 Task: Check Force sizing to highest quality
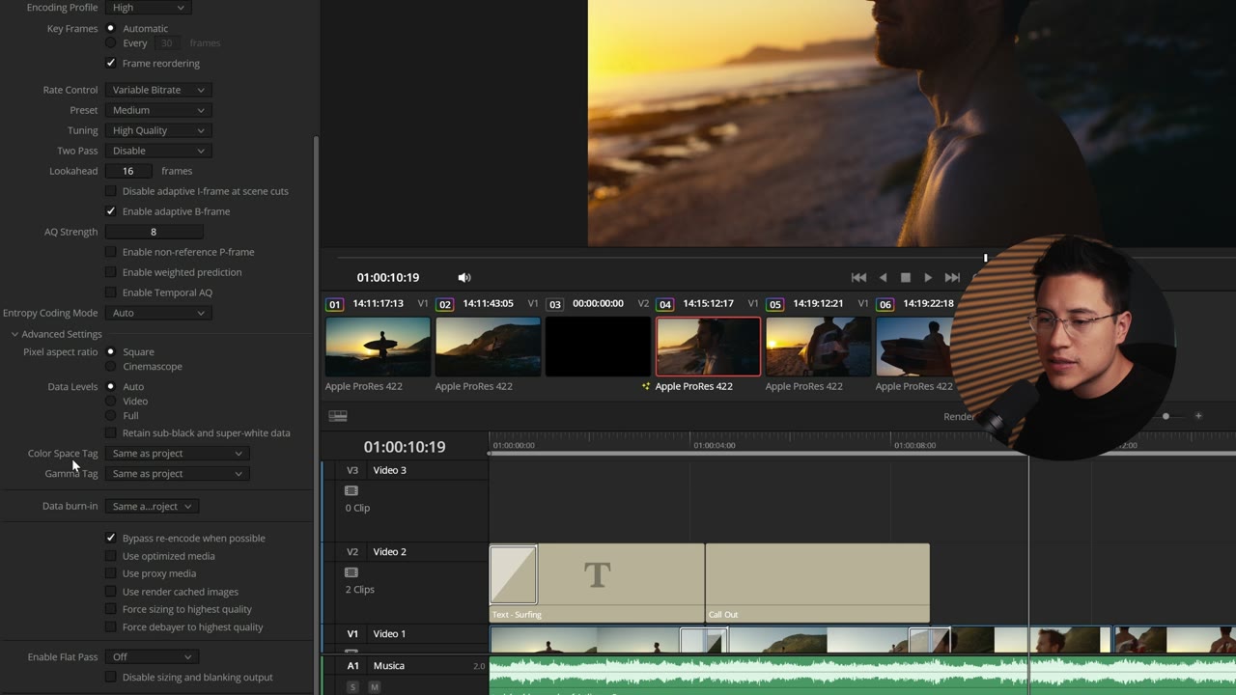click(110, 609)
